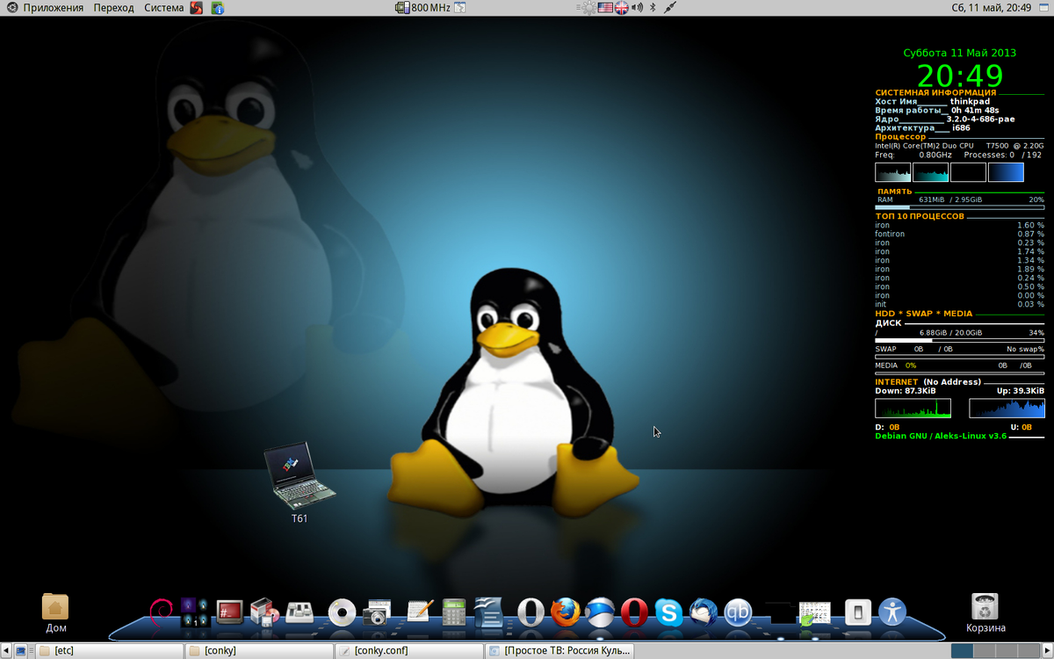
Task: Click the sun-shaped brightness tray icon
Action: click(588, 8)
